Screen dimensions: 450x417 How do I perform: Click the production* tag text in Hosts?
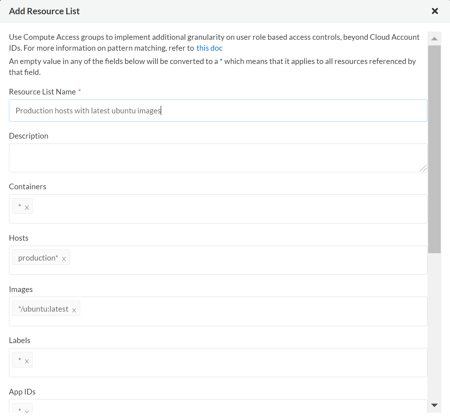pos(38,258)
